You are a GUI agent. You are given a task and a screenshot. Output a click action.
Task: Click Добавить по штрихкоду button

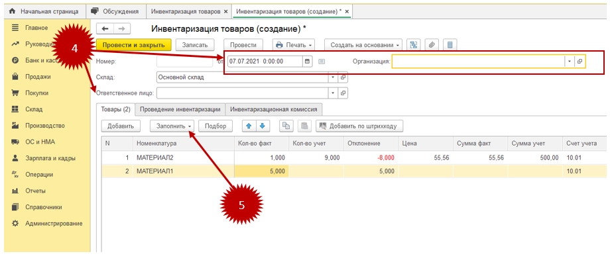(x=359, y=126)
